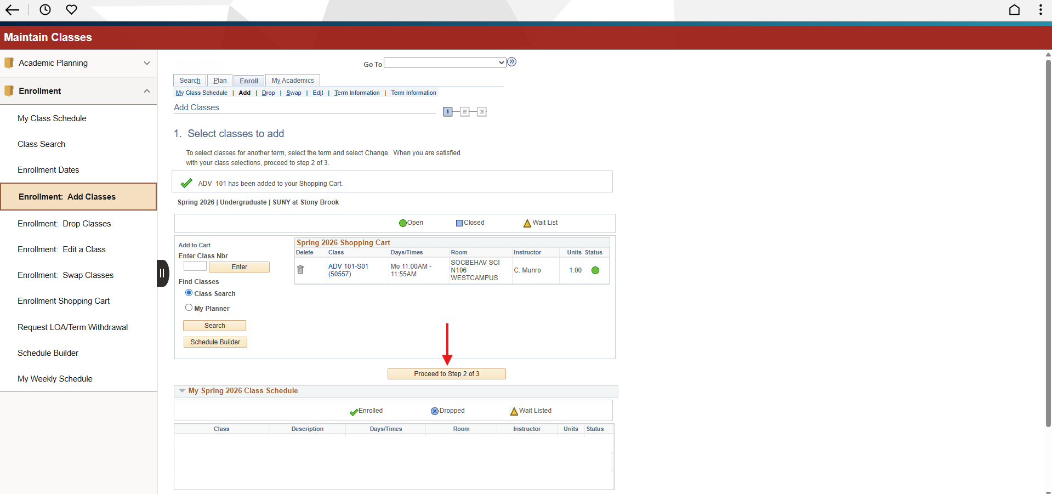Image resolution: width=1052 pixels, height=494 pixels.
Task: Click the step 3 indicator icon
Action: pyautogui.click(x=481, y=112)
